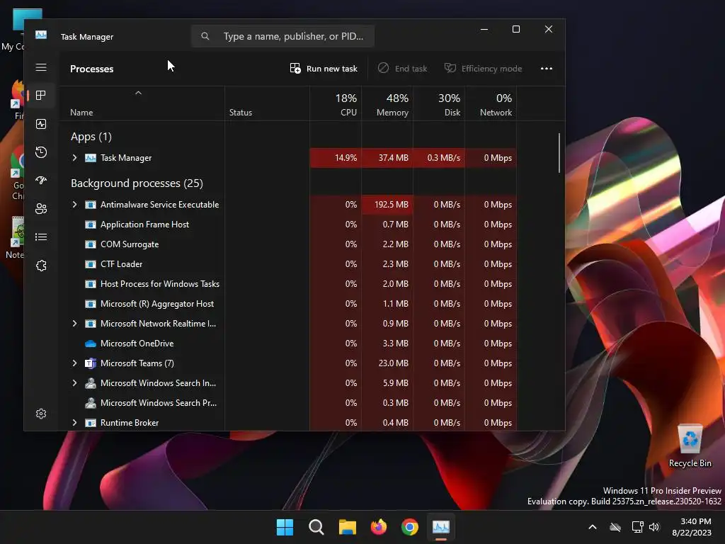This screenshot has height=544, width=725.
Task: Expand the Runtime Broker row
Action: 74,423
